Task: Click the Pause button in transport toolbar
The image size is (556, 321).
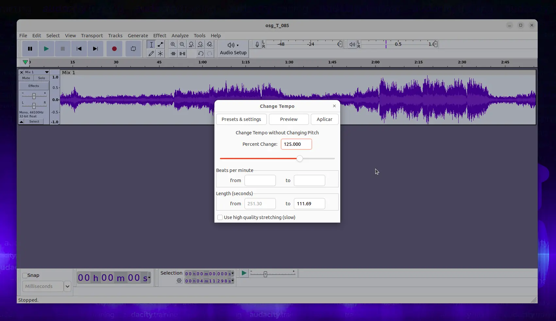Action: pos(30,49)
